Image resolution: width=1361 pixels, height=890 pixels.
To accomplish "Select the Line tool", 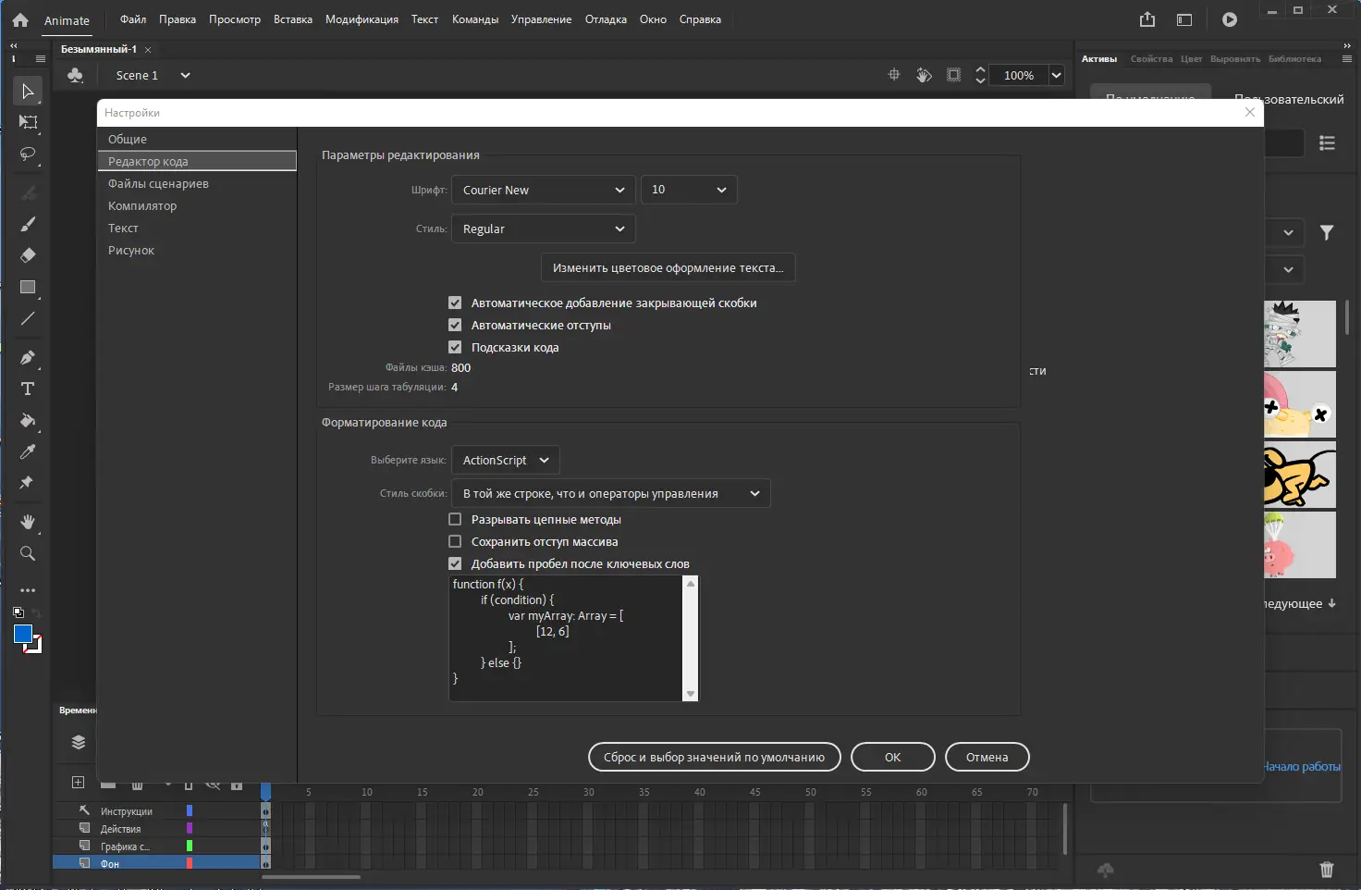I will coord(28,318).
